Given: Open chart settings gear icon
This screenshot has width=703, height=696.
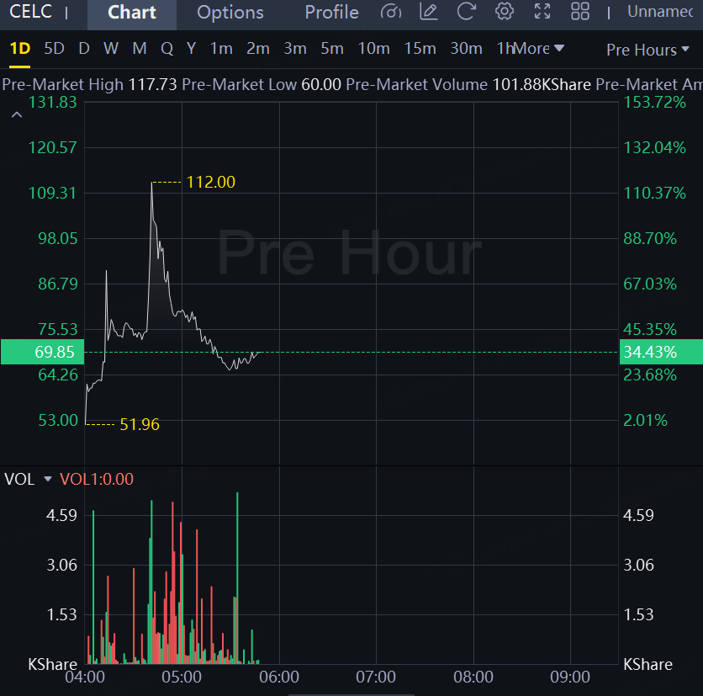Looking at the screenshot, I should pos(505,12).
